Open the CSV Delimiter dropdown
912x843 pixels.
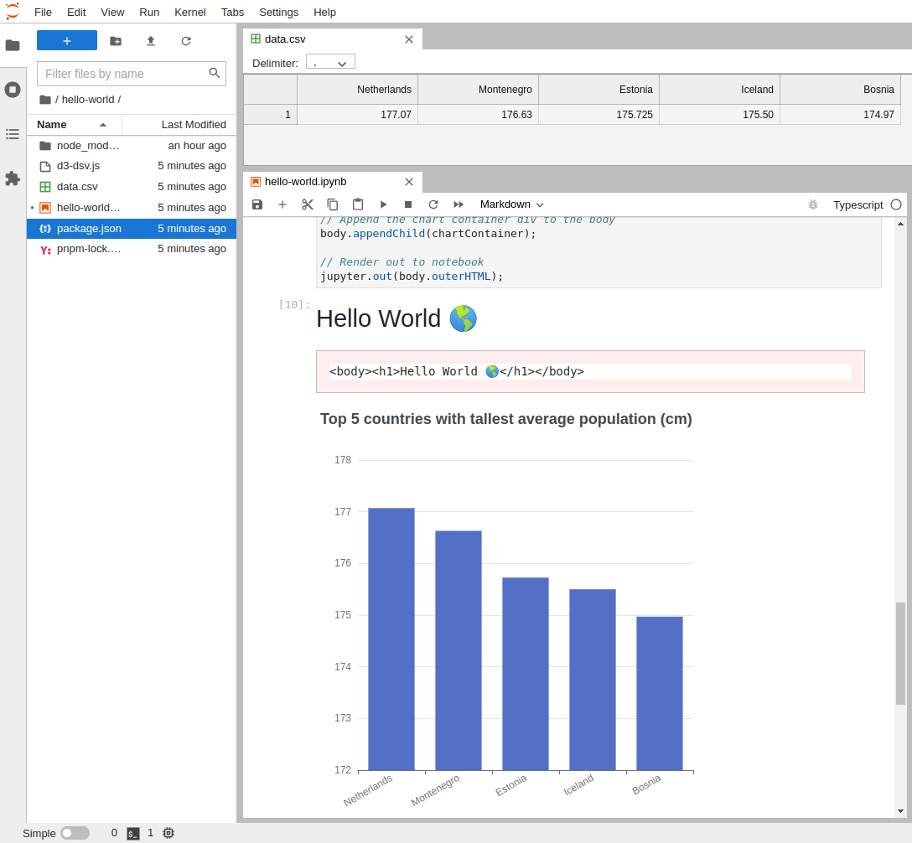click(x=330, y=62)
